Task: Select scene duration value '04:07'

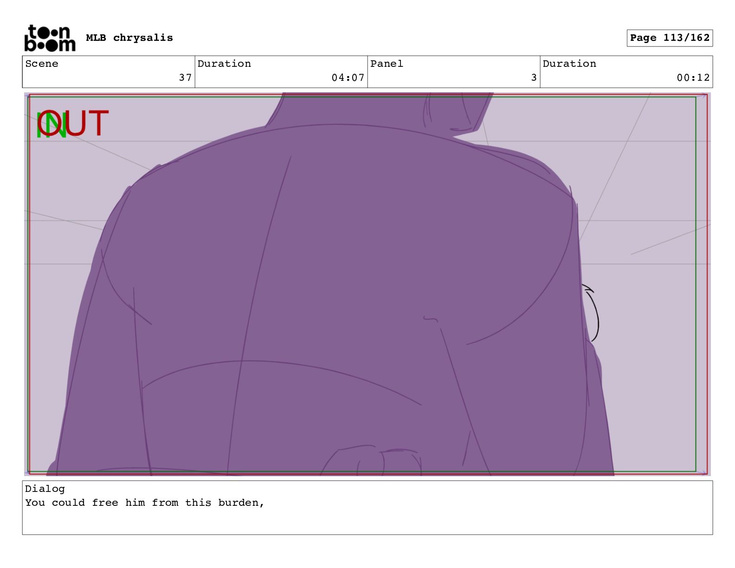Action: (348, 77)
